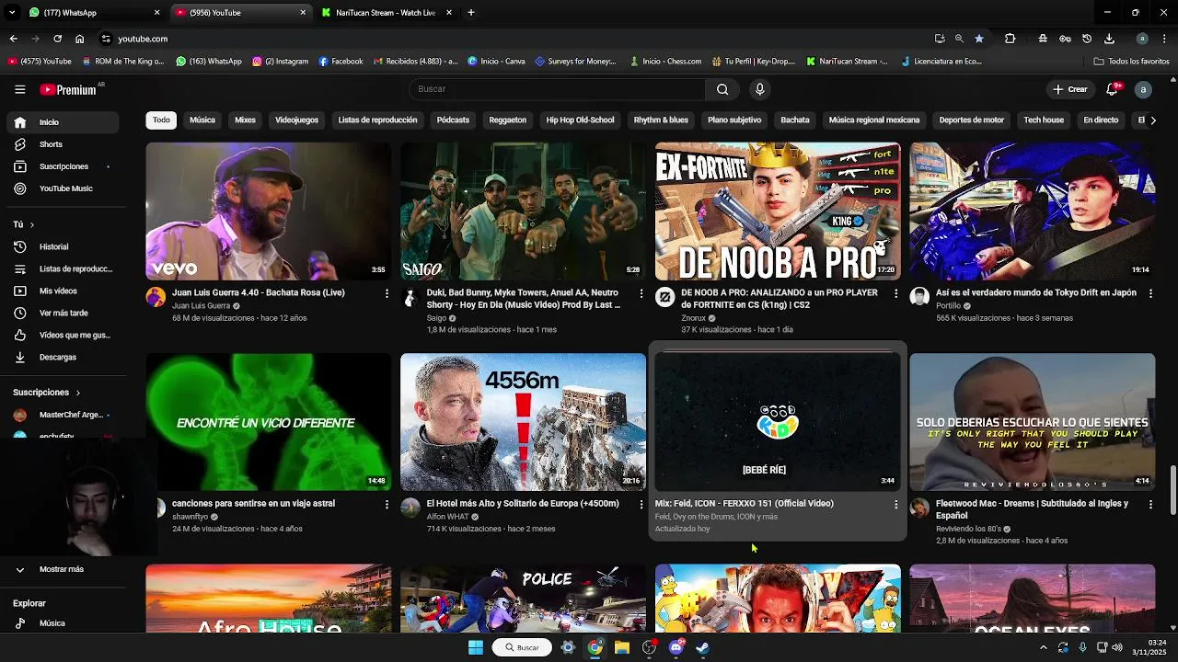
Task: Open options for Hotel más Alto video
Action: click(x=641, y=504)
